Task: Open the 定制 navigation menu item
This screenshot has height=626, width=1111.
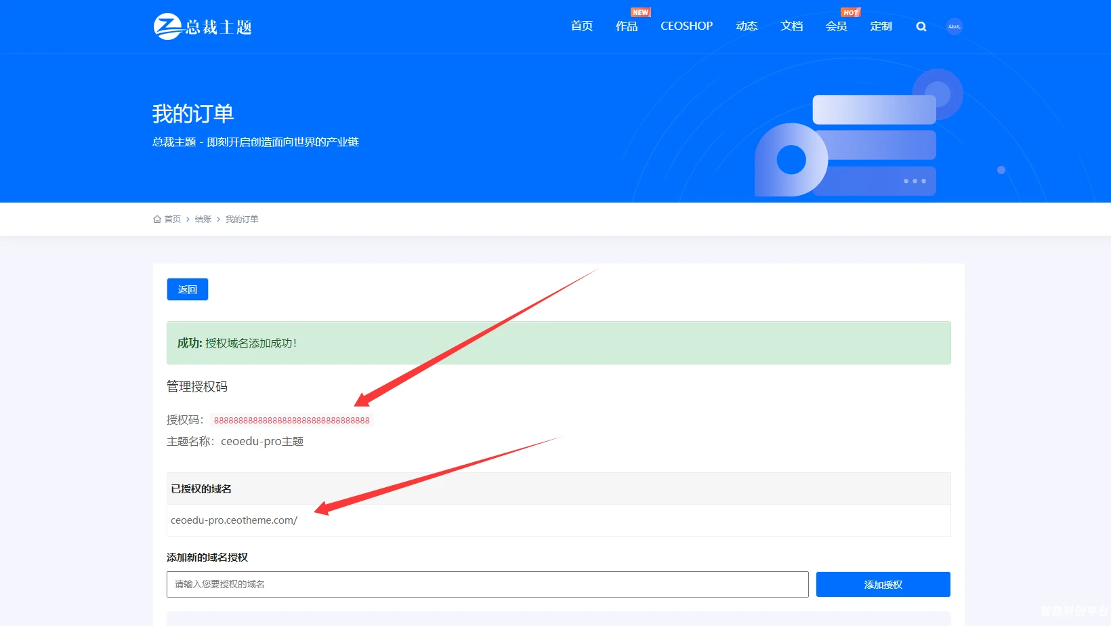Action: click(881, 26)
